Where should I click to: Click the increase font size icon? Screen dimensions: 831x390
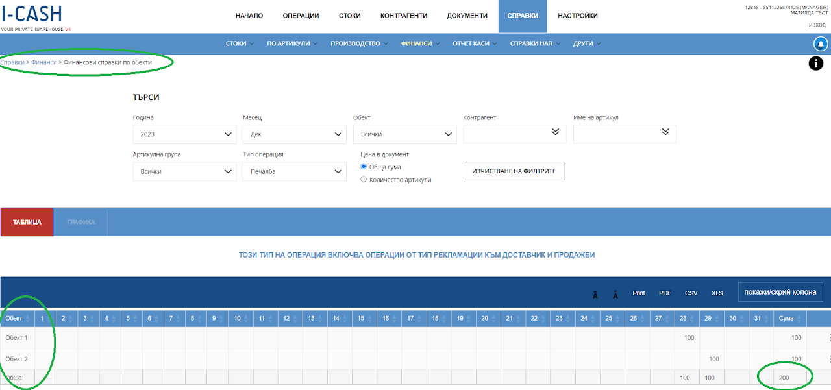pyautogui.click(x=595, y=294)
